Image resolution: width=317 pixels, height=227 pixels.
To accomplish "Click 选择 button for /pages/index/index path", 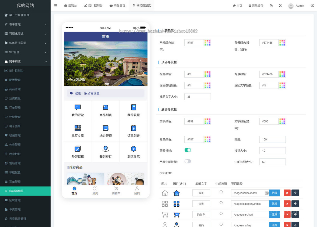I will pos(275,193).
